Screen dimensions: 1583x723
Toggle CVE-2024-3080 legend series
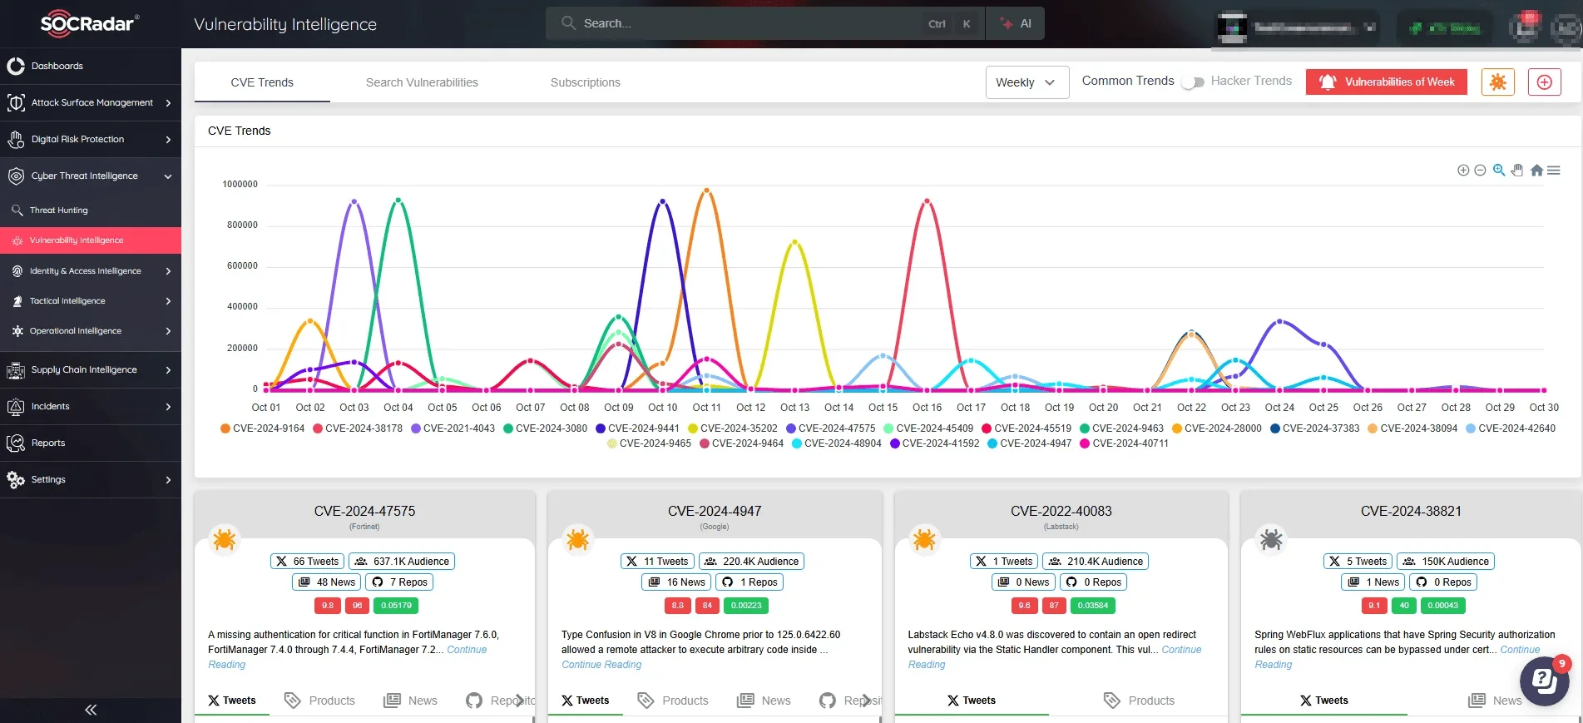(545, 428)
